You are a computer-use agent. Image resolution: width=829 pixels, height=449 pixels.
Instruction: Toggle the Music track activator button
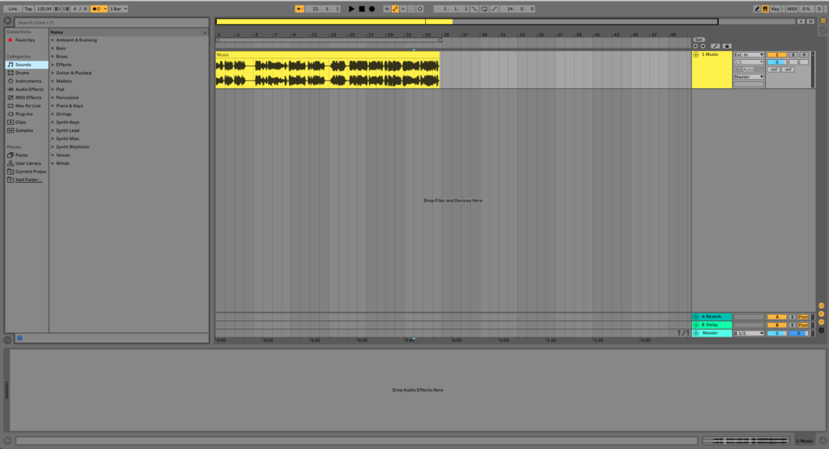click(x=776, y=55)
